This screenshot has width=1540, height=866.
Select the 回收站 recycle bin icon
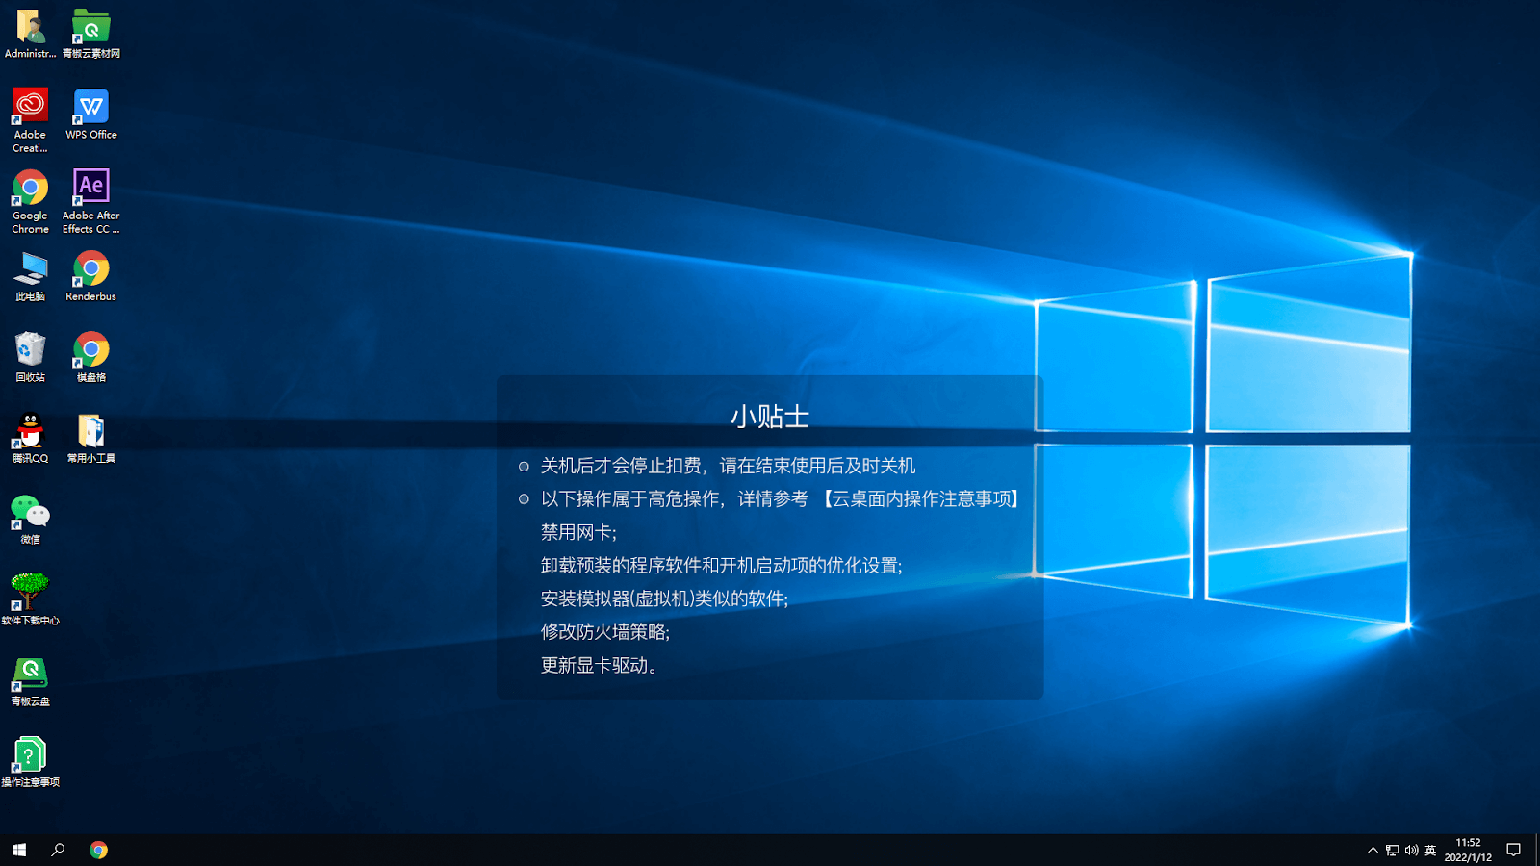30,358
